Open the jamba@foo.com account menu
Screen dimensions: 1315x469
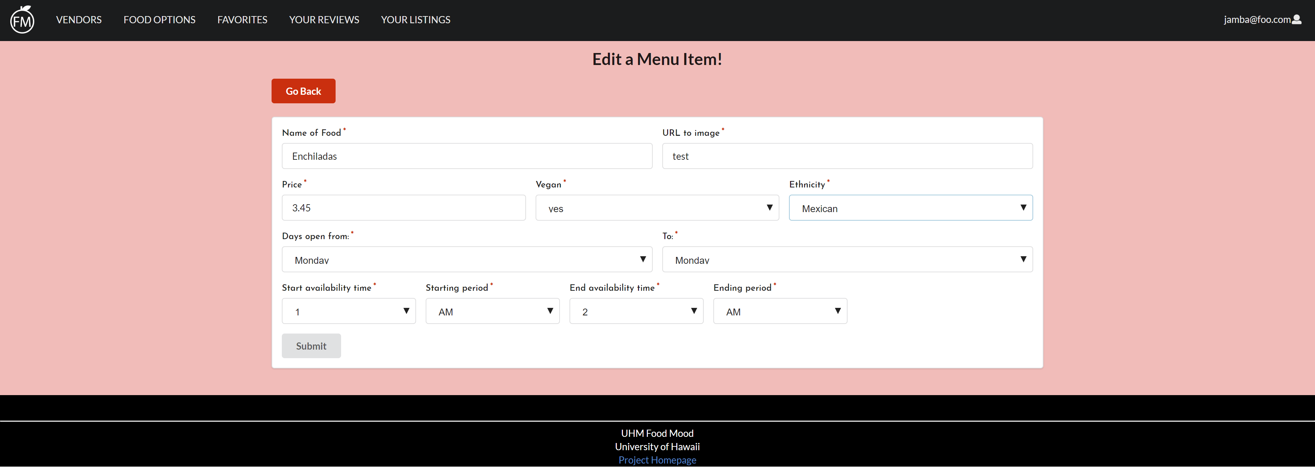1262,19
